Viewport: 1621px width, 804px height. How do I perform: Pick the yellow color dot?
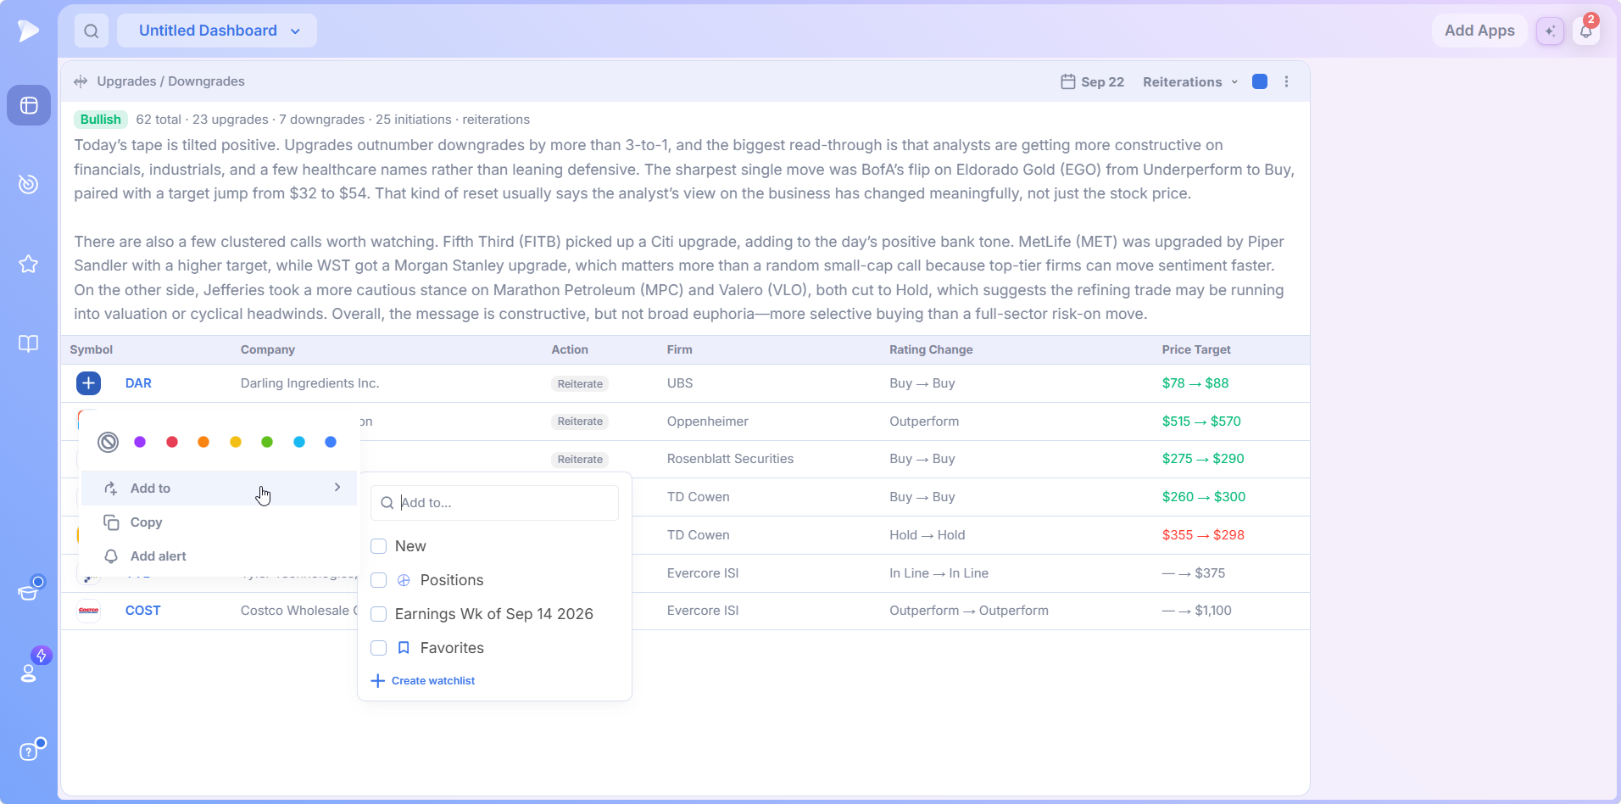tap(236, 442)
